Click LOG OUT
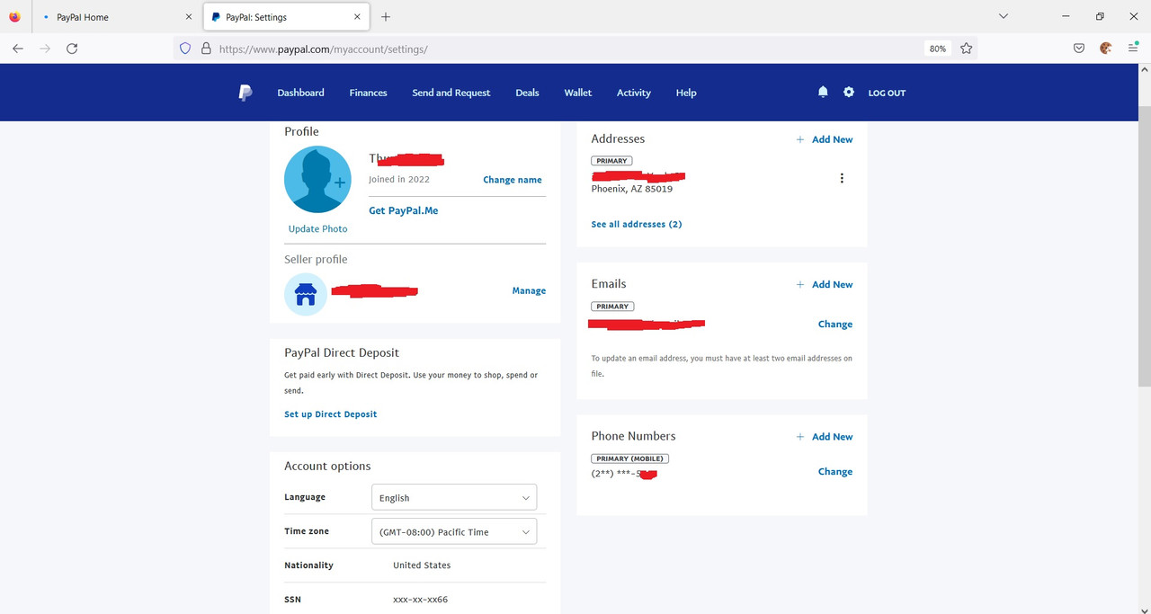Image resolution: width=1151 pixels, height=614 pixels. pos(887,93)
